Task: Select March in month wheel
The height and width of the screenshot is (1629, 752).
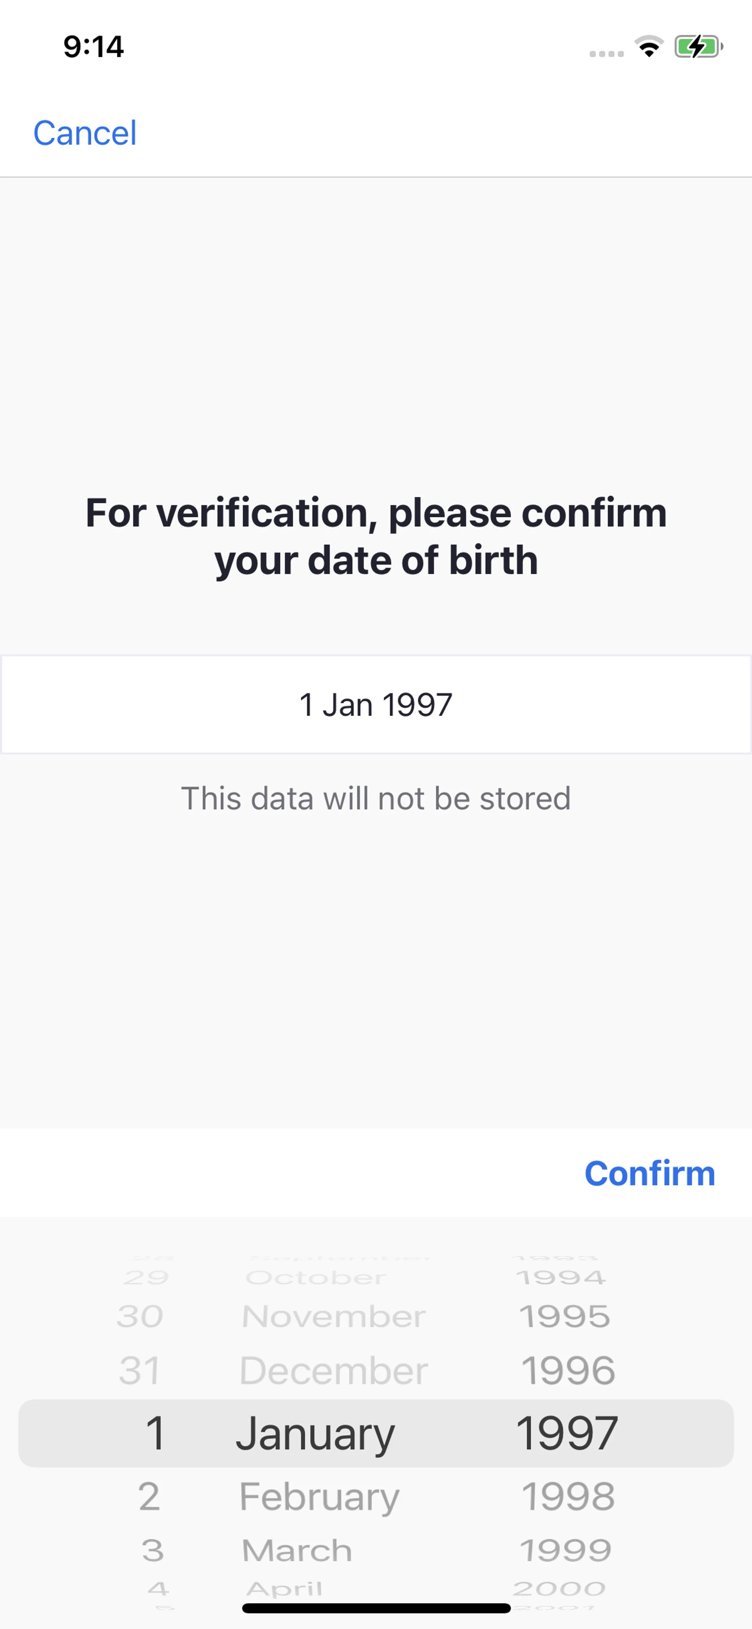Action: [296, 1551]
